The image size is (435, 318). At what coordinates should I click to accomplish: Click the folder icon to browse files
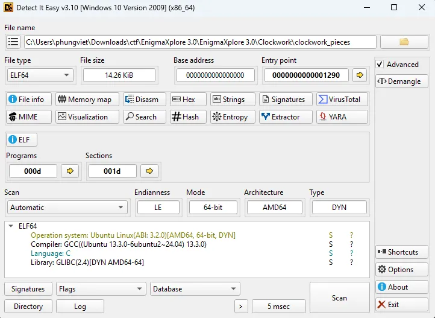404,42
